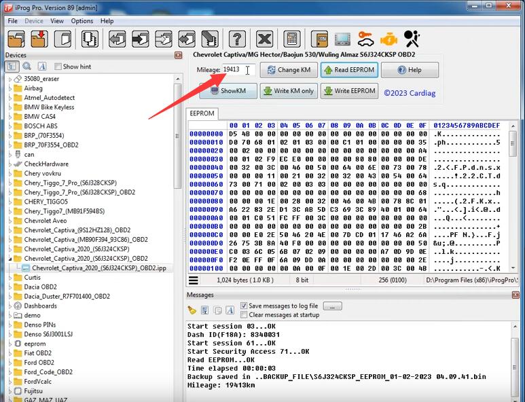Open the orange engine toolbar icon
The height and width of the screenshot is (402, 525).
point(388,39)
